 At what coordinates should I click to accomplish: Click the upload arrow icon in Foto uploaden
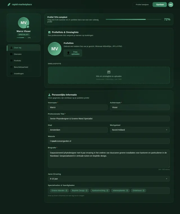click(68, 53)
